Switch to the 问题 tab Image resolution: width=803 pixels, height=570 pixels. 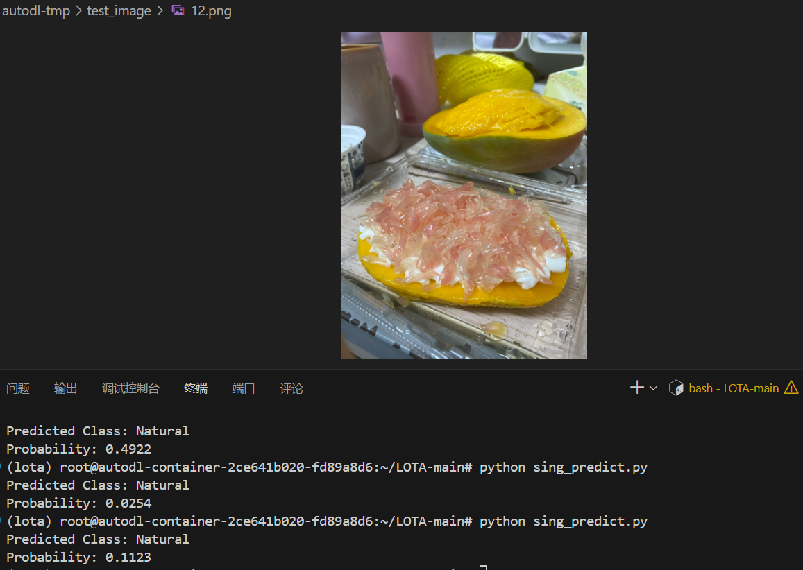[18, 388]
